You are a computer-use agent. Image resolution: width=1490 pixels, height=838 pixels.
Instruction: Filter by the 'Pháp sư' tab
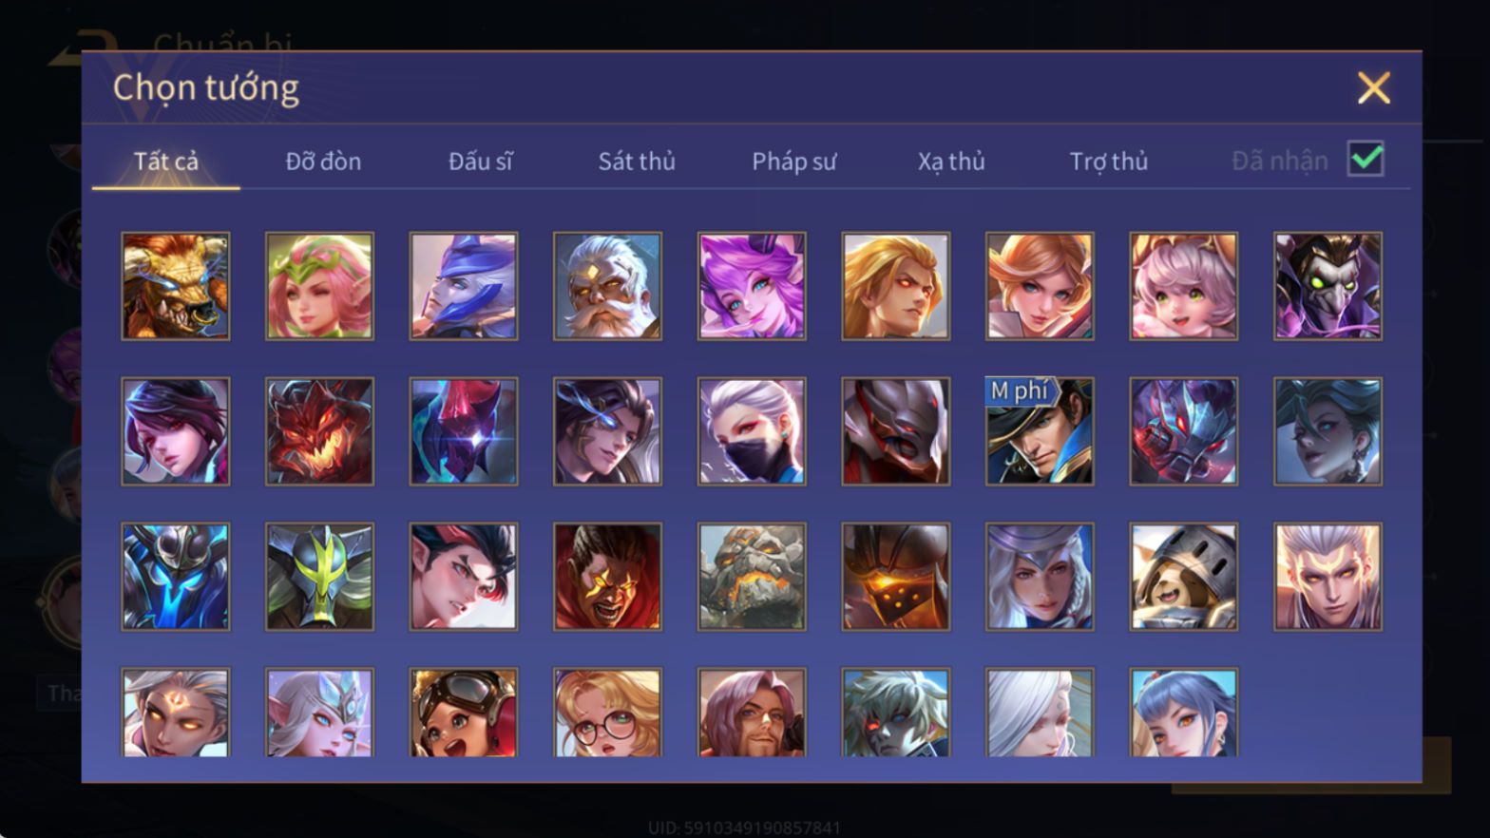pyautogui.click(x=794, y=162)
